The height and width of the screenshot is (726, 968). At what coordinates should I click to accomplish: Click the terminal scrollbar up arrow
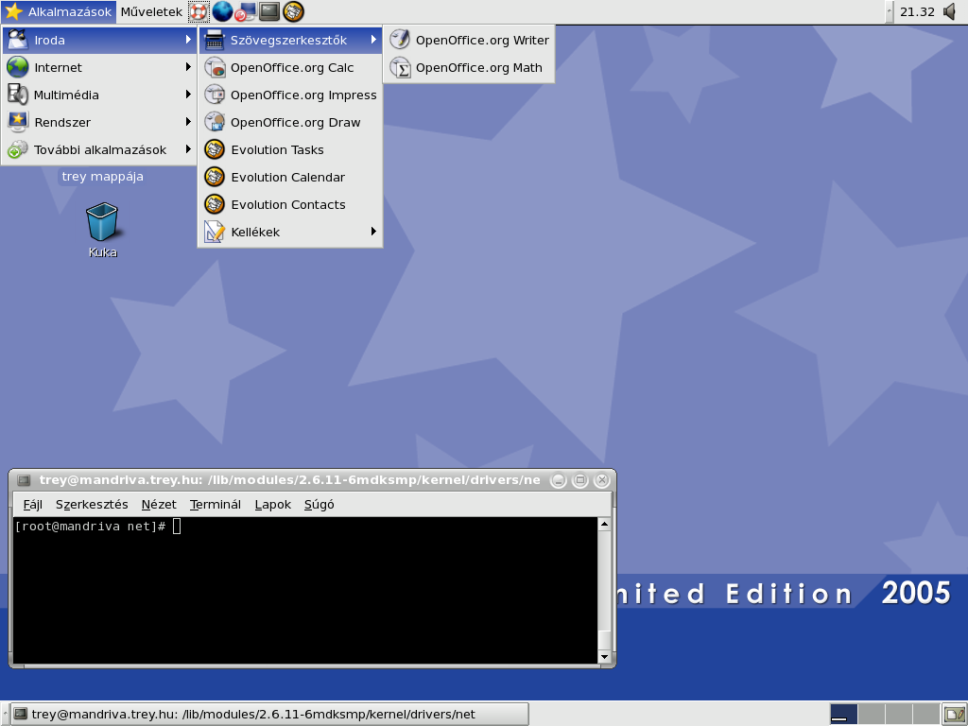tap(604, 524)
